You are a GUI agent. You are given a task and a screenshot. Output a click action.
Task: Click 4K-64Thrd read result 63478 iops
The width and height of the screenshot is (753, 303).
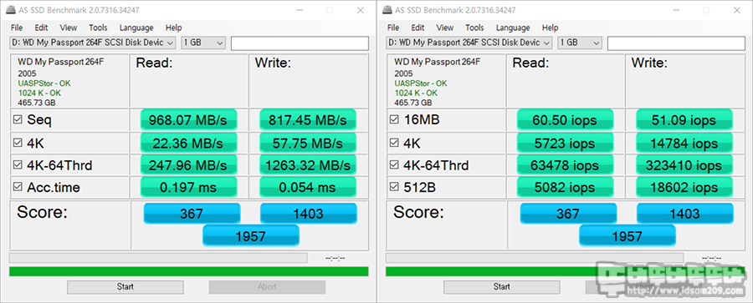tap(566, 165)
